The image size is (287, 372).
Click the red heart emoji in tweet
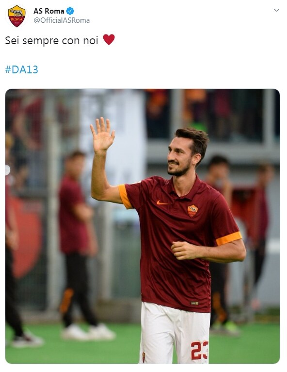(x=109, y=40)
